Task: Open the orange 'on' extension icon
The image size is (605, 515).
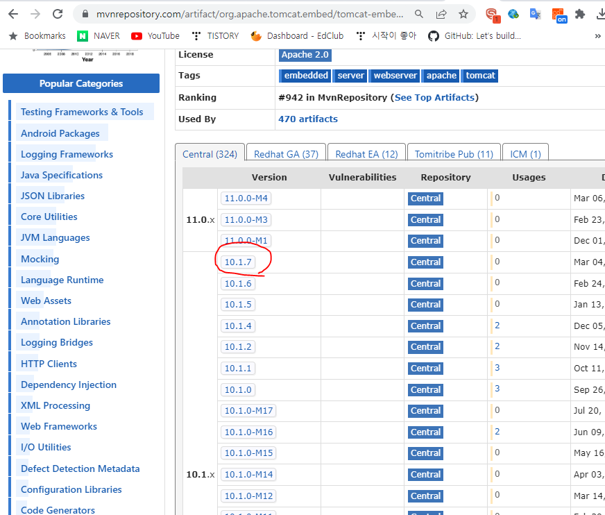Action: pyautogui.click(x=559, y=15)
